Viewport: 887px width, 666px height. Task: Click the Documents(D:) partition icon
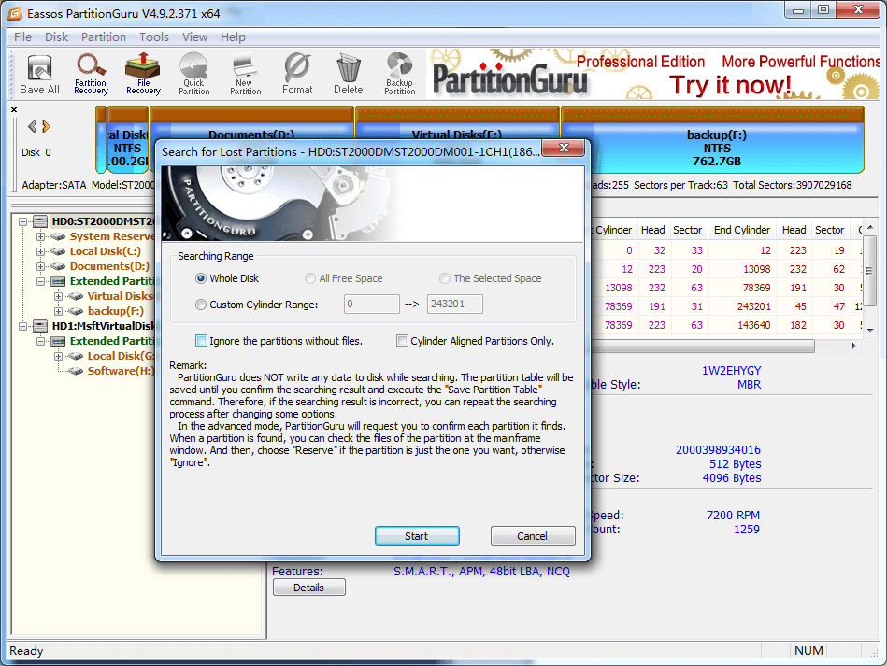(x=58, y=266)
